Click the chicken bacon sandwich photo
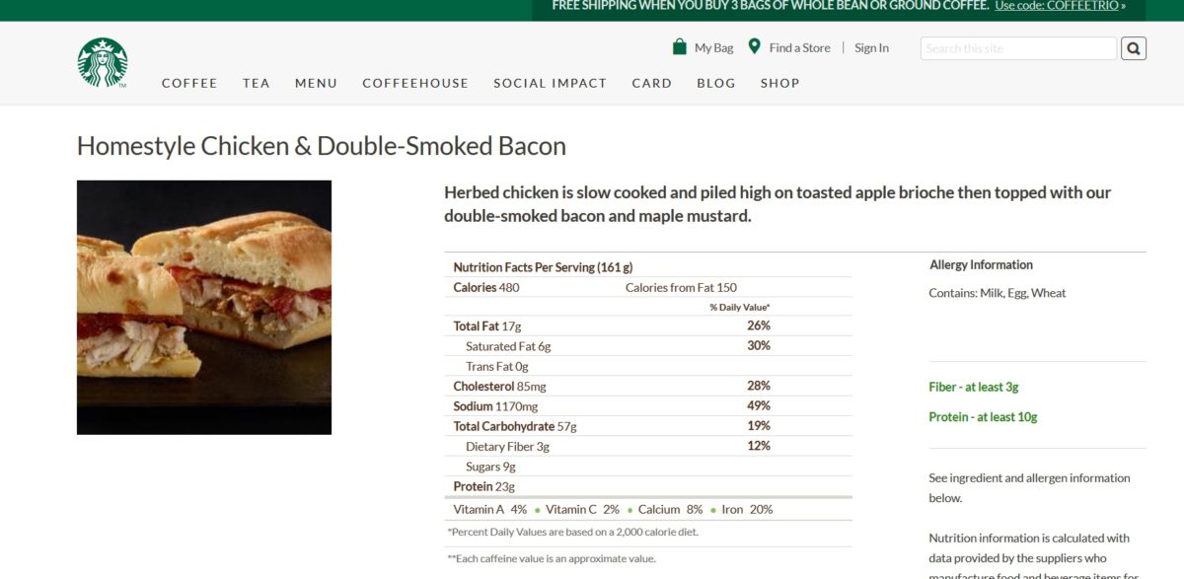Screen dimensions: 1184x579 (204, 307)
